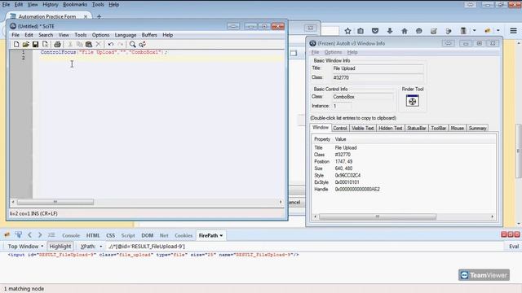522x293 pixels.
Task: Click the Paste icon in SciTE toolbar
Action: pos(89,44)
